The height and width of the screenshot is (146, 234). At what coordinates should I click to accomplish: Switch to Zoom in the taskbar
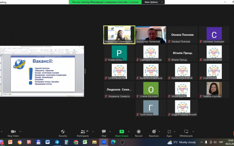(104, 142)
